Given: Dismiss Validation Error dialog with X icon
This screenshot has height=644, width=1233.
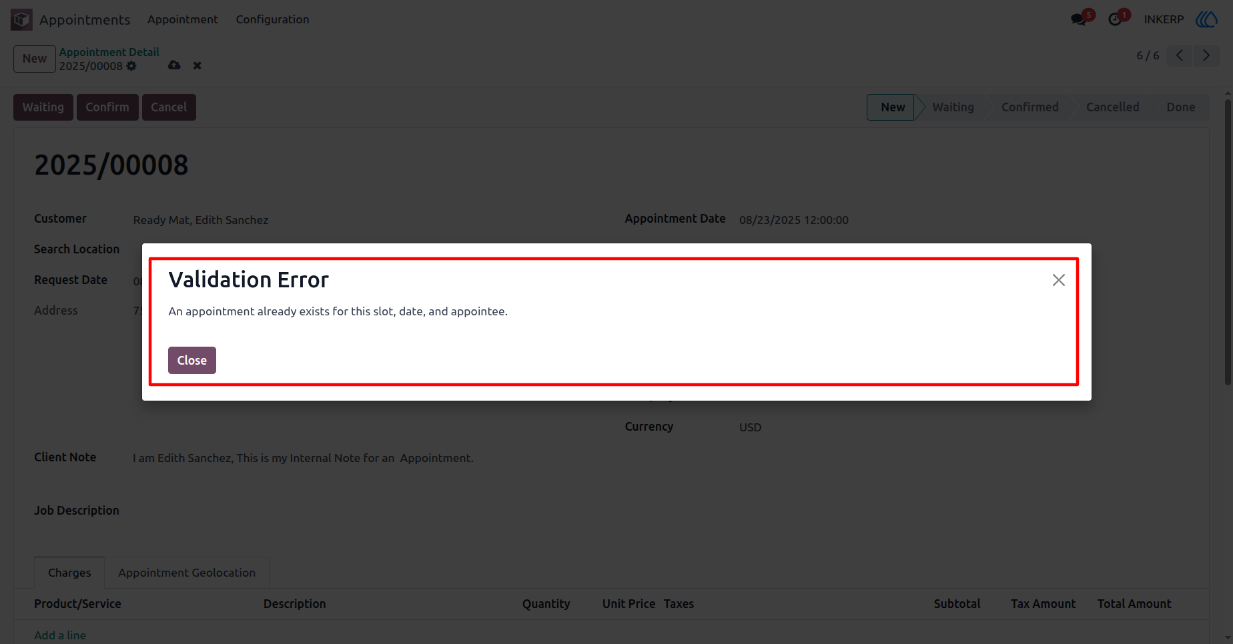Looking at the screenshot, I should [x=1059, y=280].
